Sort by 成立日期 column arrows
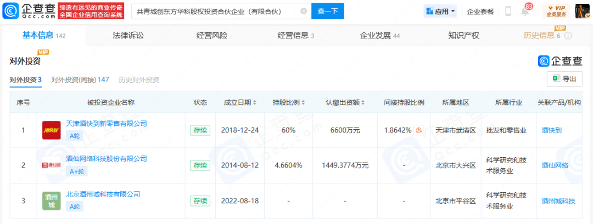This screenshot has height=224, width=593. 255,102
